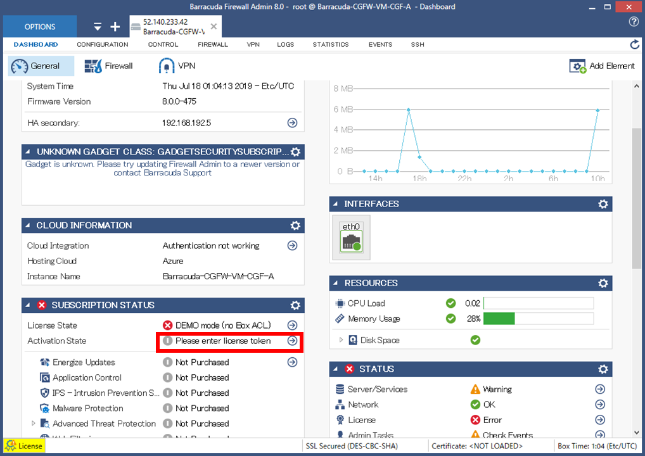Switch to the VPN main tab
645x456 pixels.
(253, 44)
